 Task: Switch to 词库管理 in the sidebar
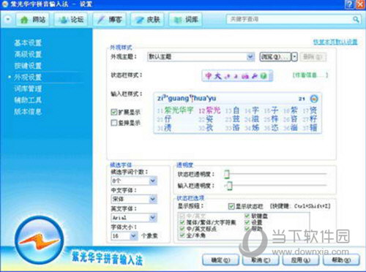(28, 88)
